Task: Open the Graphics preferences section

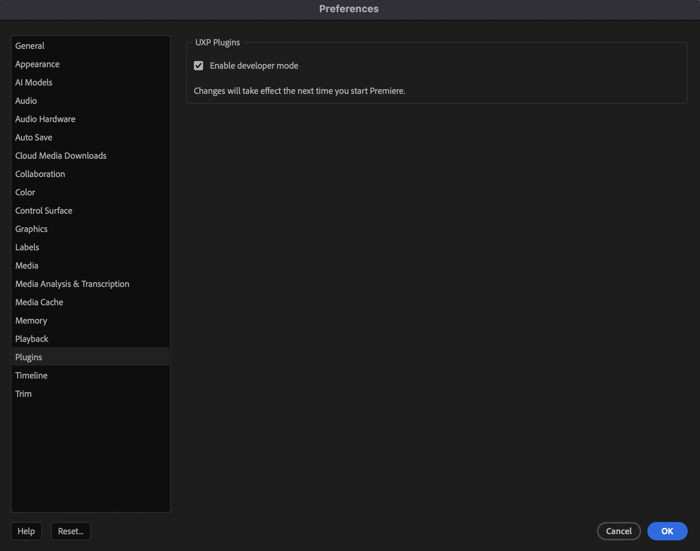Action: coord(31,229)
